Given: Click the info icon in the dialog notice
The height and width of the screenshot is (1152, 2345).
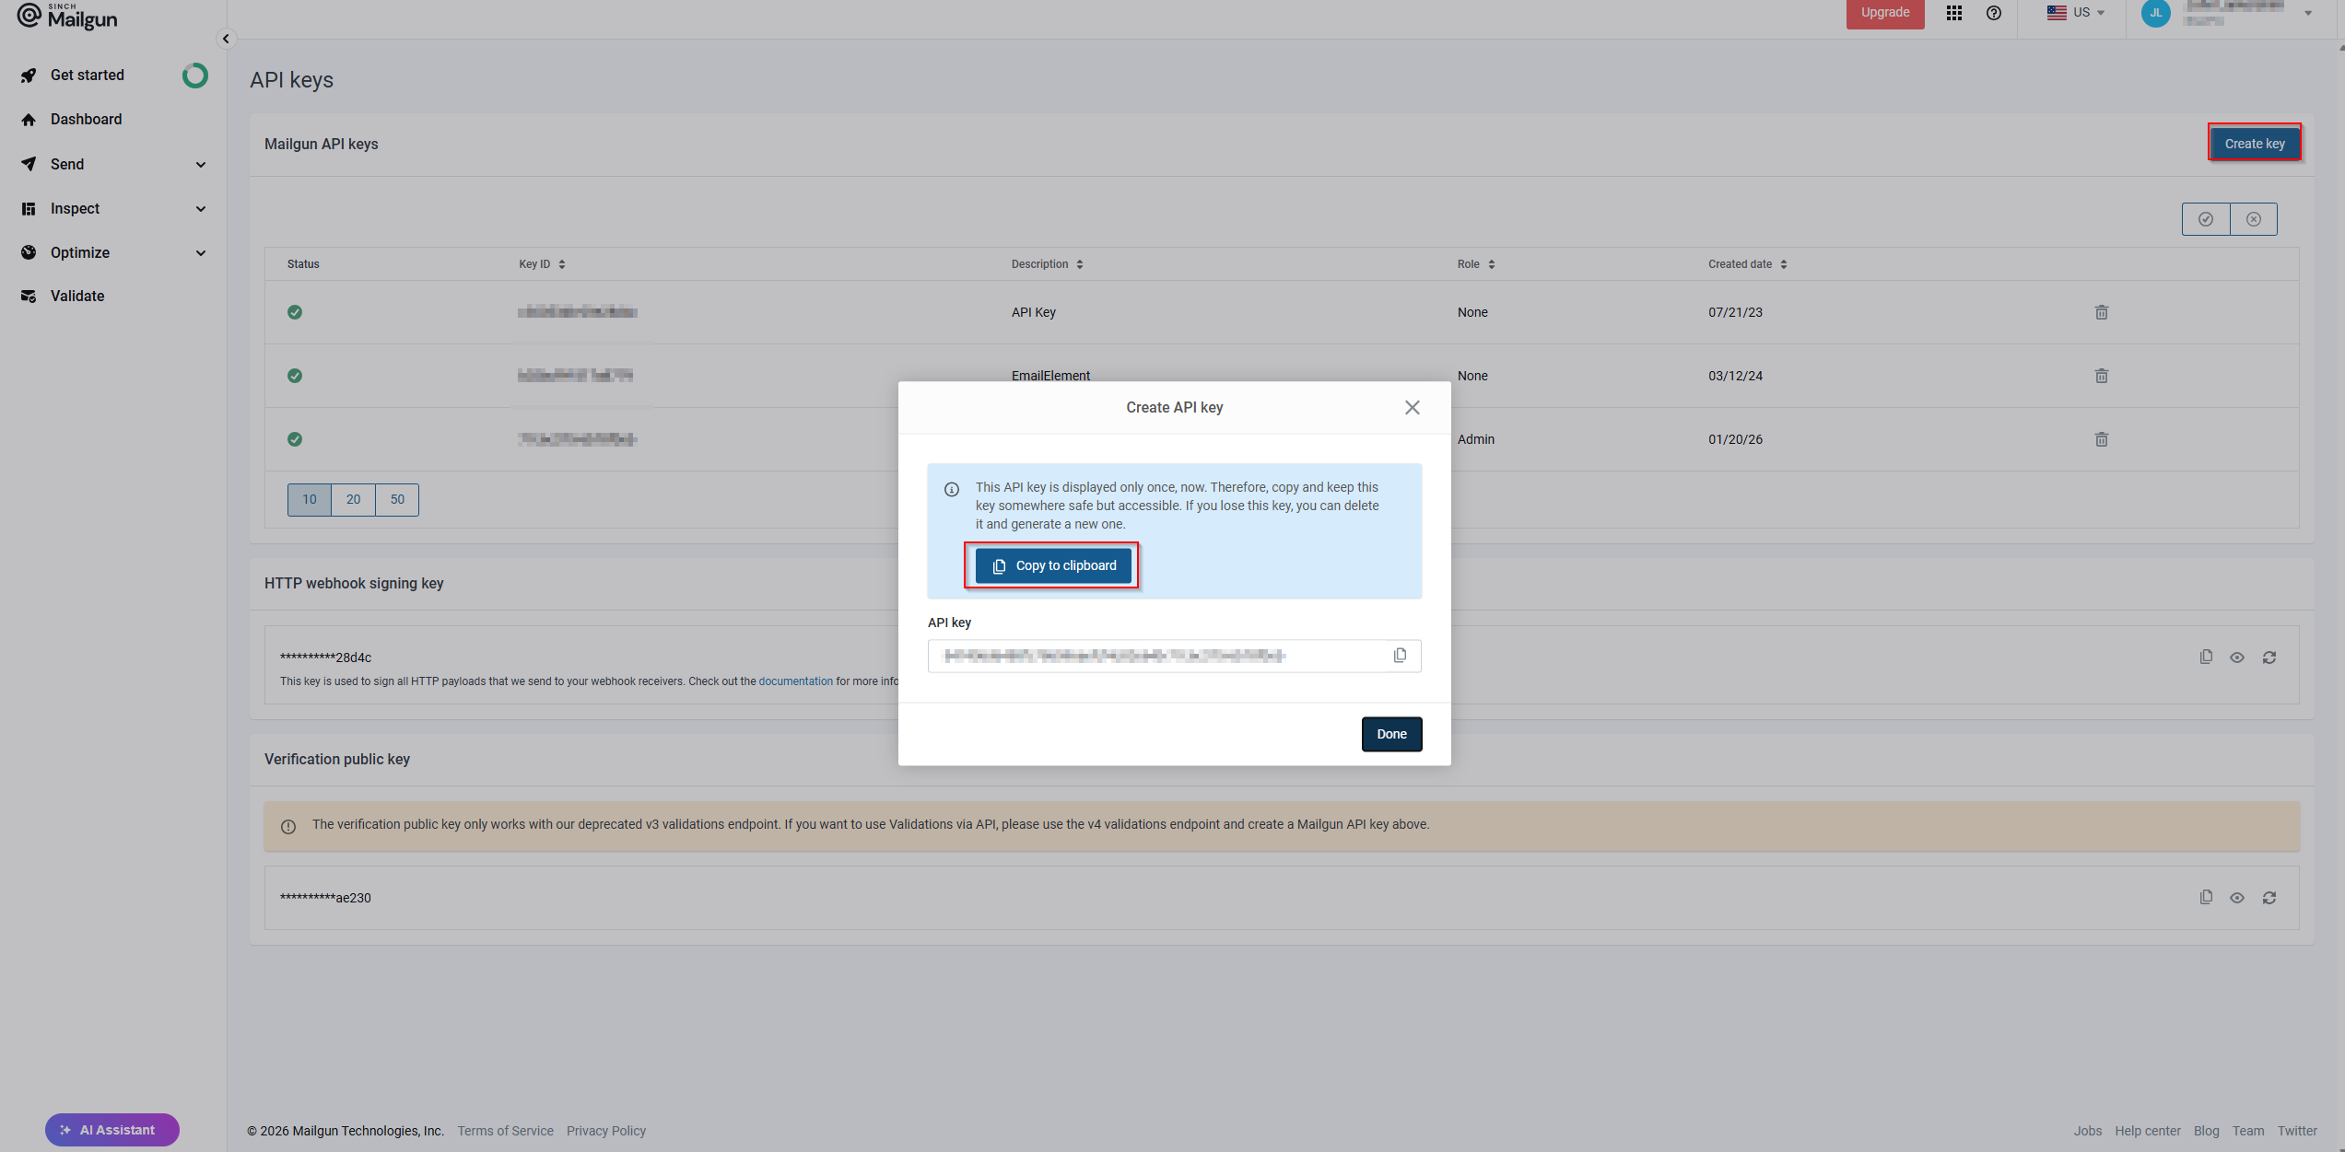Looking at the screenshot, I should 952,489.
